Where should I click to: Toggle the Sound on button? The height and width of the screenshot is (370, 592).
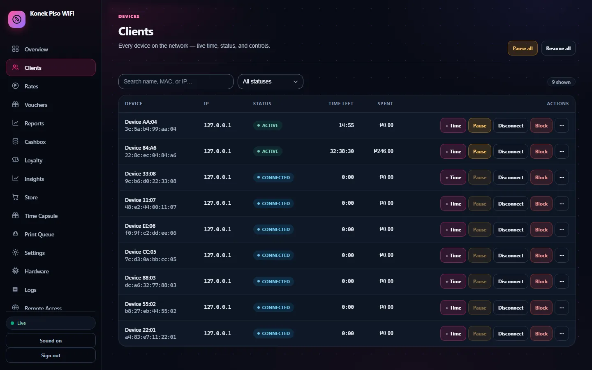(51, 340)
